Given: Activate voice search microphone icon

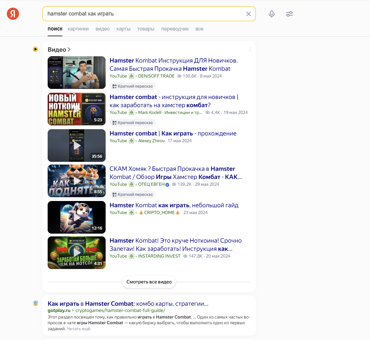Looking at the screenshot, I should point(271,14).
